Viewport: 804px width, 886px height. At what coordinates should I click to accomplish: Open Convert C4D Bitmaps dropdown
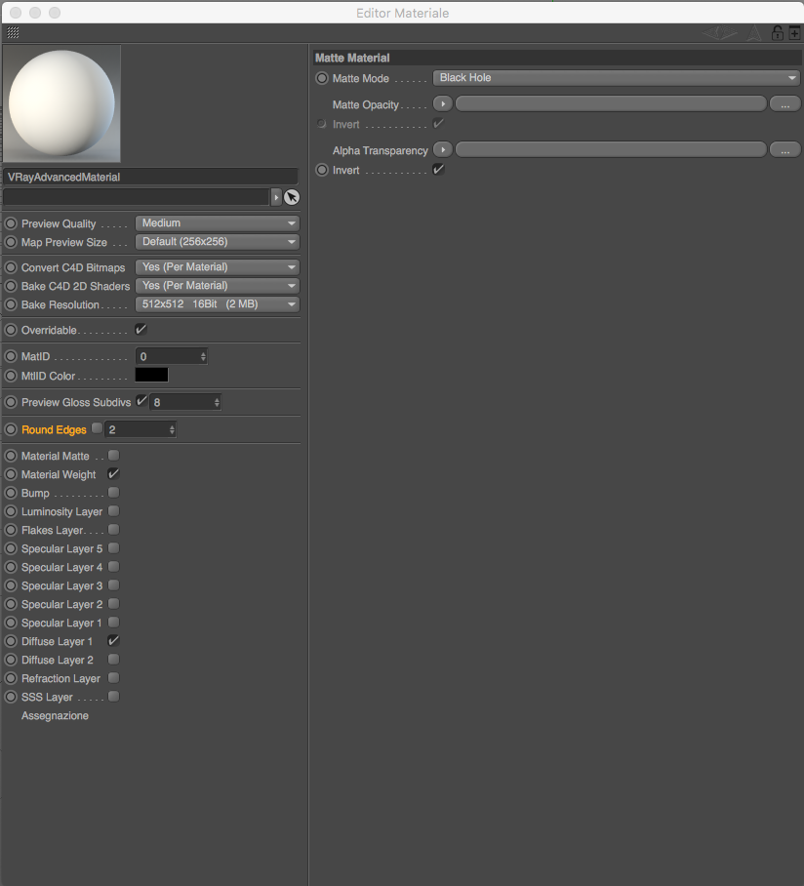218,267
